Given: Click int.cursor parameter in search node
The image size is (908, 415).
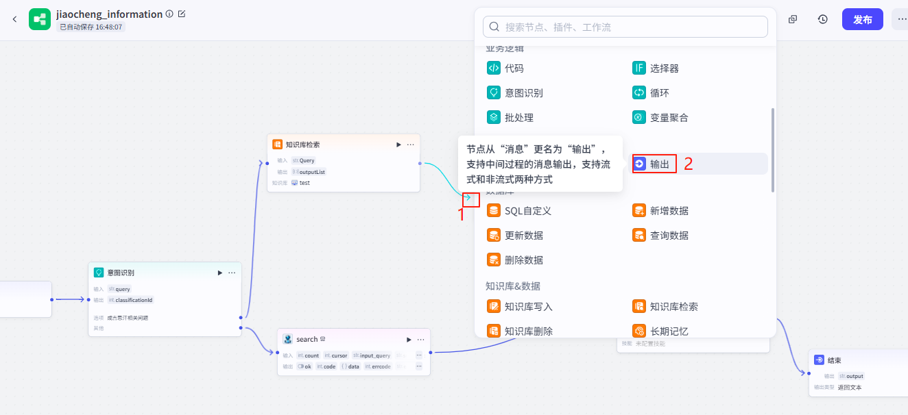Looking at the screenshot, I should point(336,355).
